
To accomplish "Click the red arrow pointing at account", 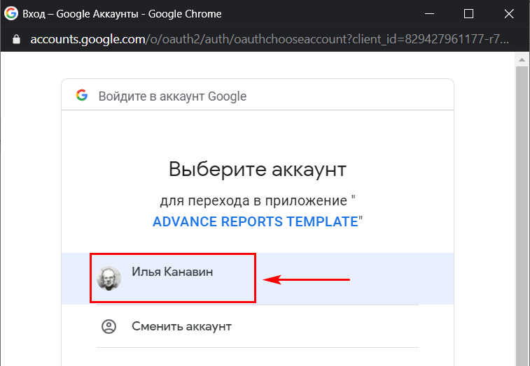I will (306, 279).
